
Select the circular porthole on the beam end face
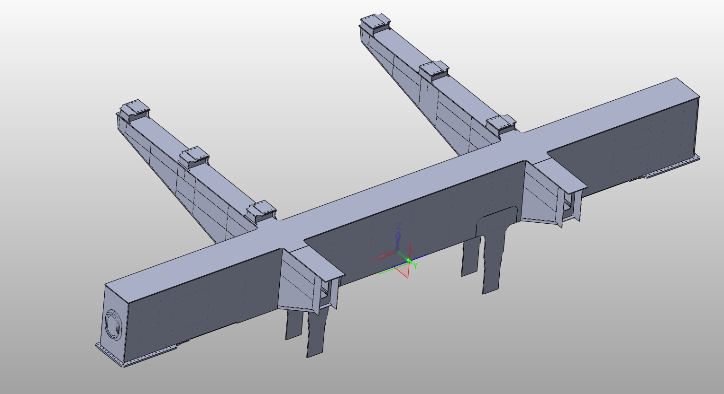[x=114, y=324]
